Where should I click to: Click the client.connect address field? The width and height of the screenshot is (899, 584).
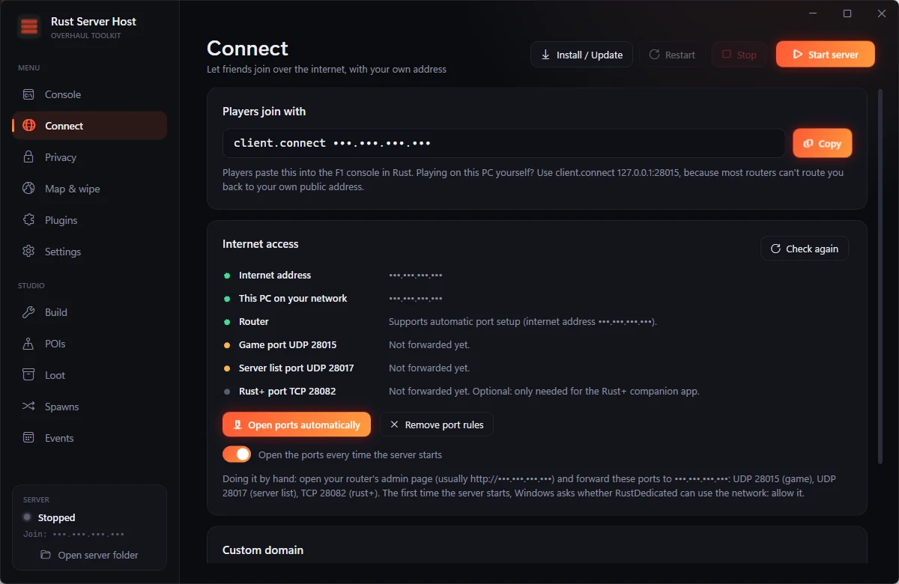[503, 143]
